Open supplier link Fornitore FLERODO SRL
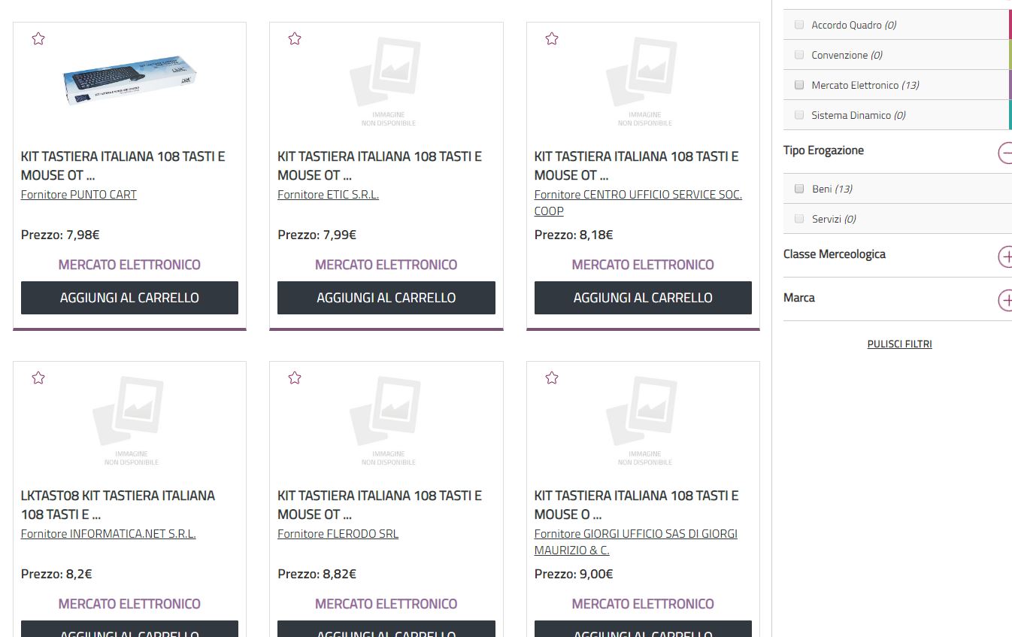The image size is (1012, 637). pos(338,534)
